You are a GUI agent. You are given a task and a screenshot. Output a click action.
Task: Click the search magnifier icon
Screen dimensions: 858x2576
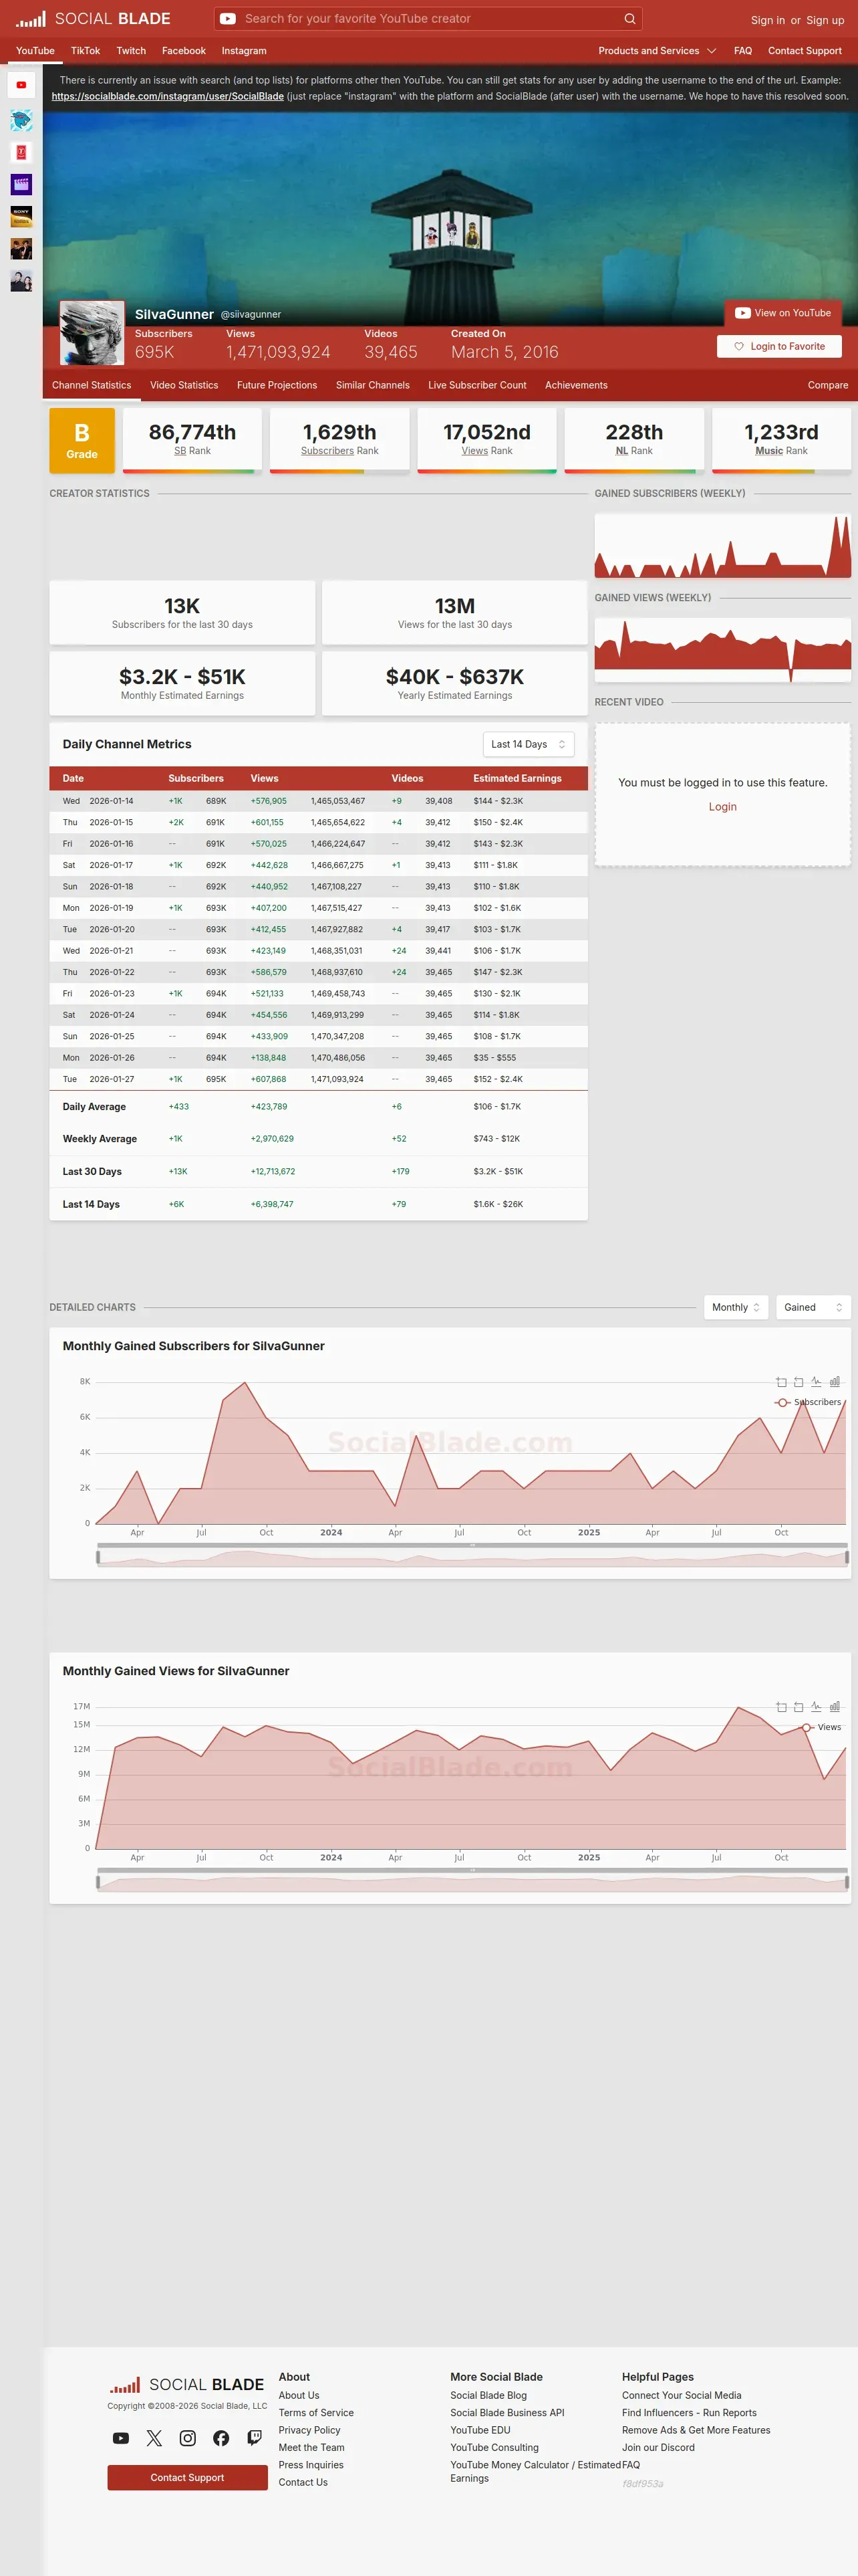pyautogui.click(x=629, y=18)
